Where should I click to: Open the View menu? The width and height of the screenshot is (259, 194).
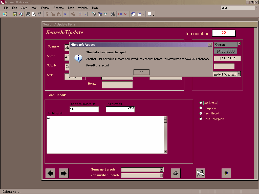[x=24, y=8]
